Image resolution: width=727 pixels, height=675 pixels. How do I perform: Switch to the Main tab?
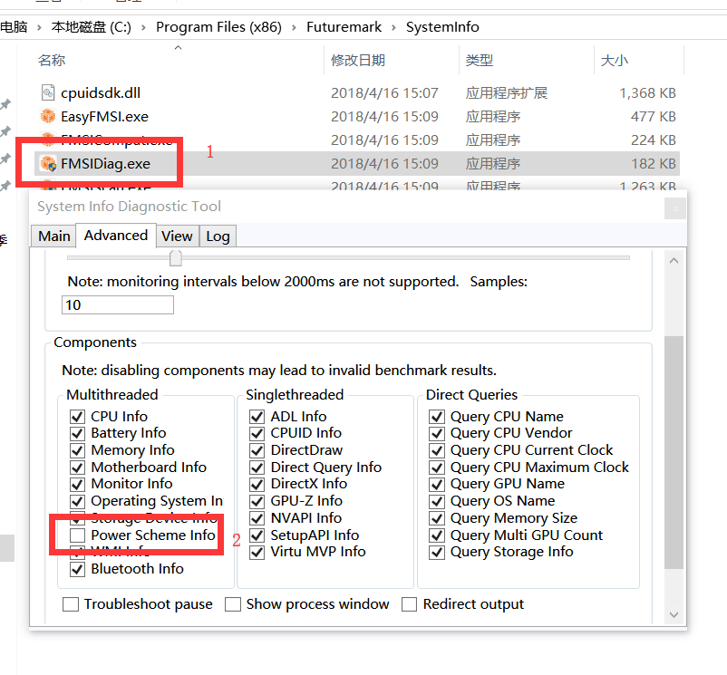click(x=53, y=236)
